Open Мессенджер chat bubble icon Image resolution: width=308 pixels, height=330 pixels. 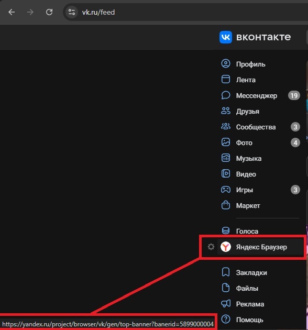(226, 95)
